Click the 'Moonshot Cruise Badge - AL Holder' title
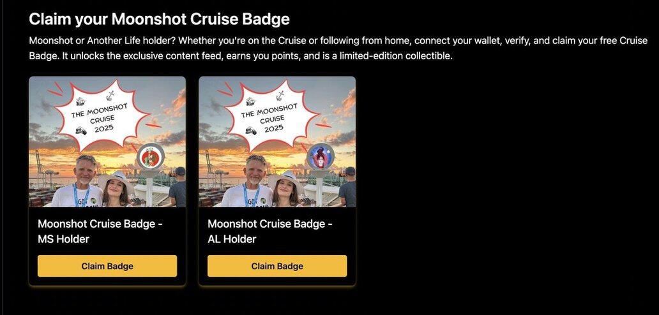 tap(270, 231)
